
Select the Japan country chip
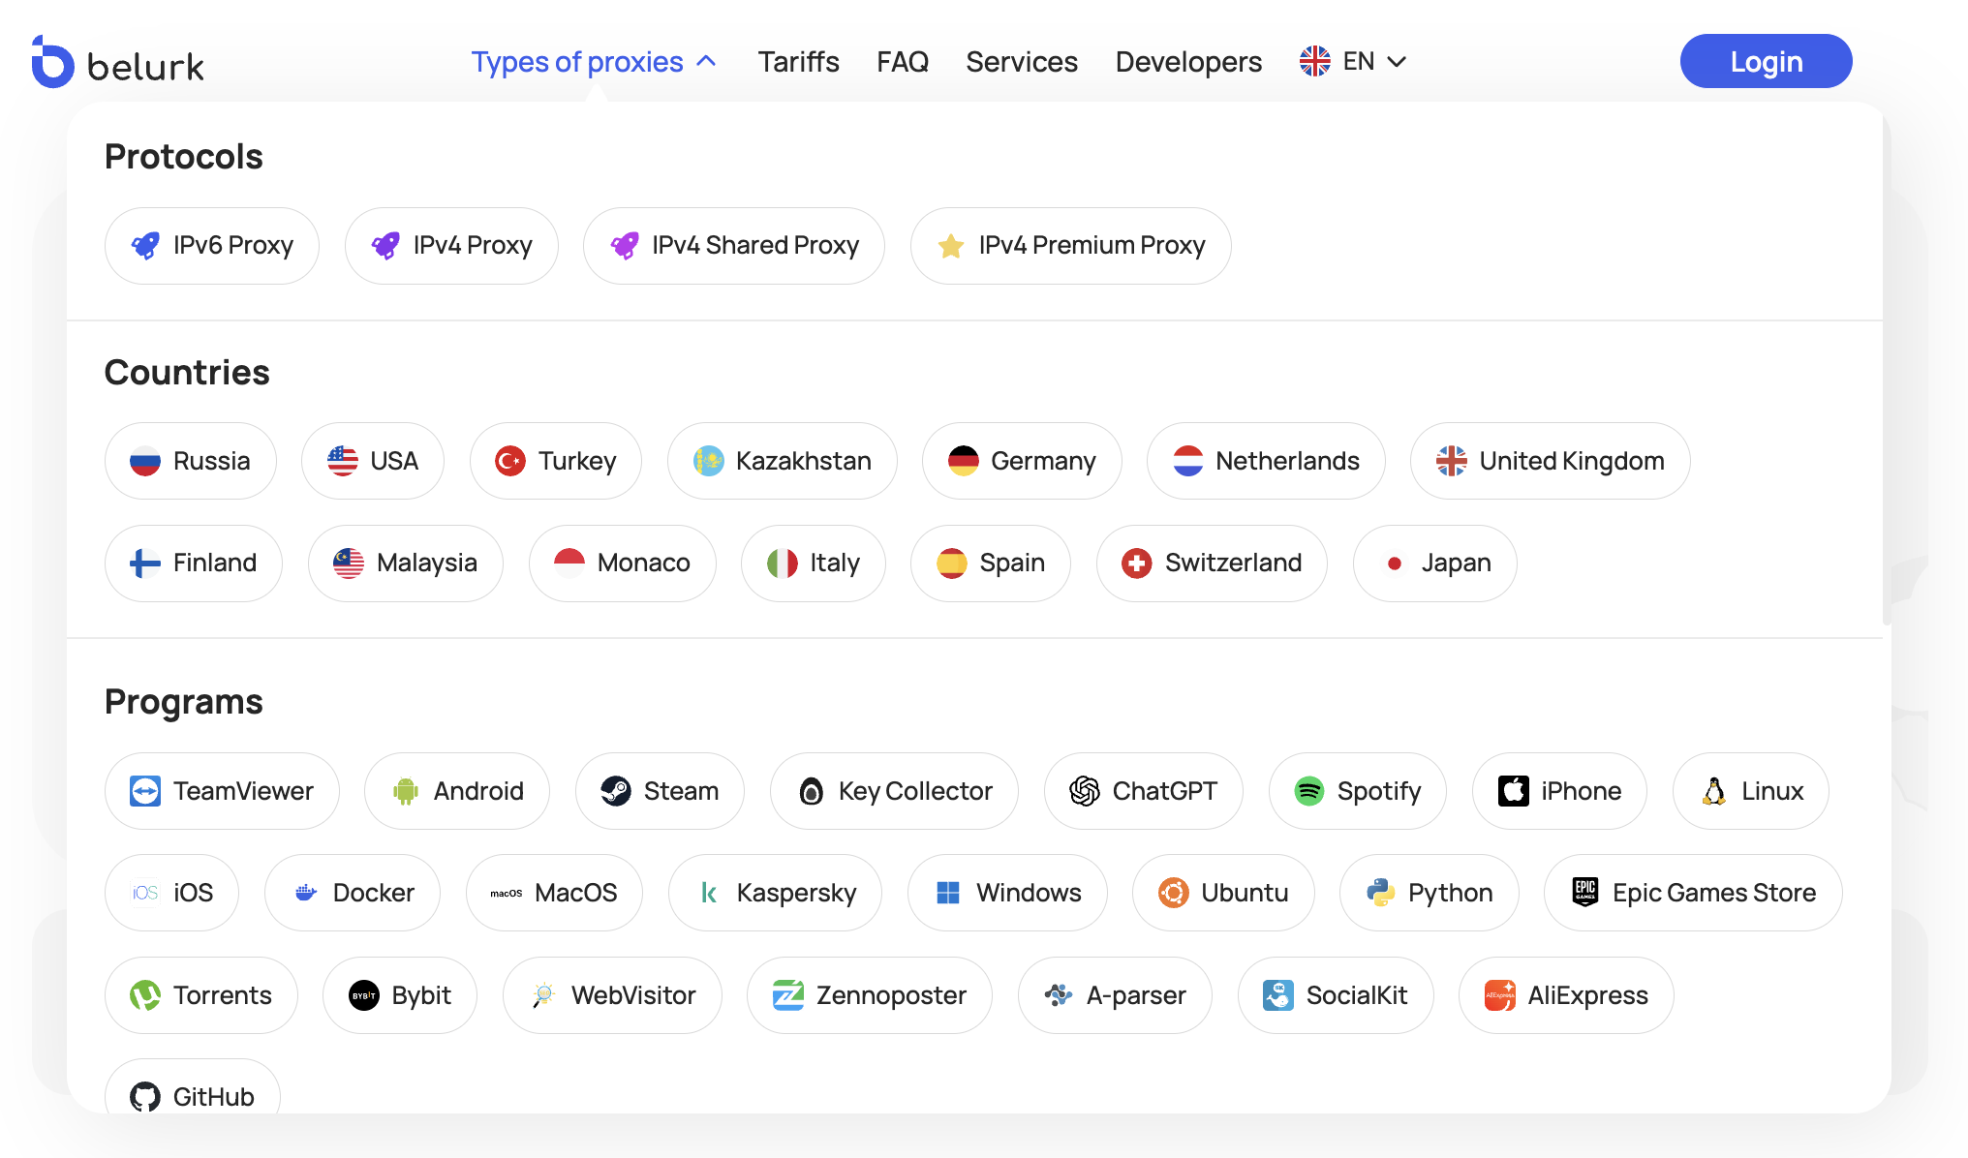coord(1434,564)
